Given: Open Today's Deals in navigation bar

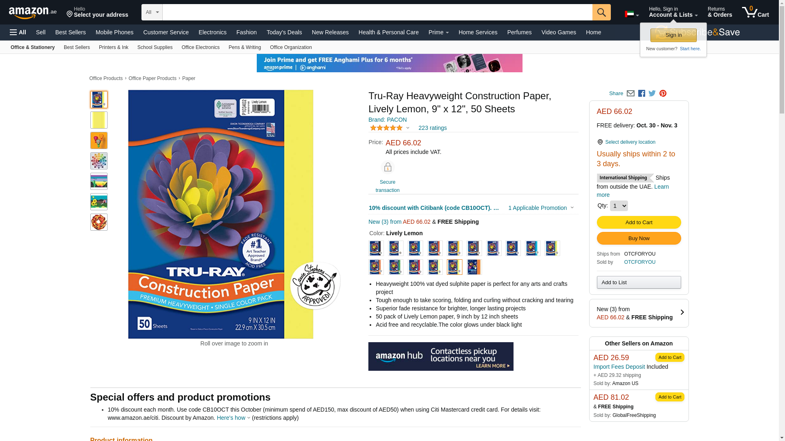Looking at the screenshot, I should pyautogui.click(x=284, y=32).
